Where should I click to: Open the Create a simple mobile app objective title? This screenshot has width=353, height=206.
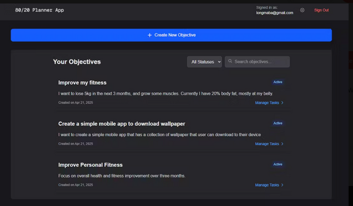coord(121,124)
